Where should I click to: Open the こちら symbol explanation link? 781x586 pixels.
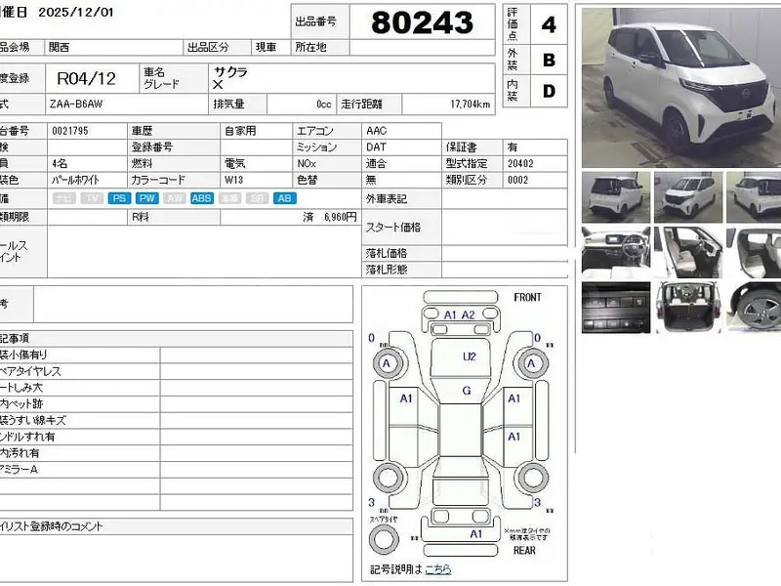point(437,569)
